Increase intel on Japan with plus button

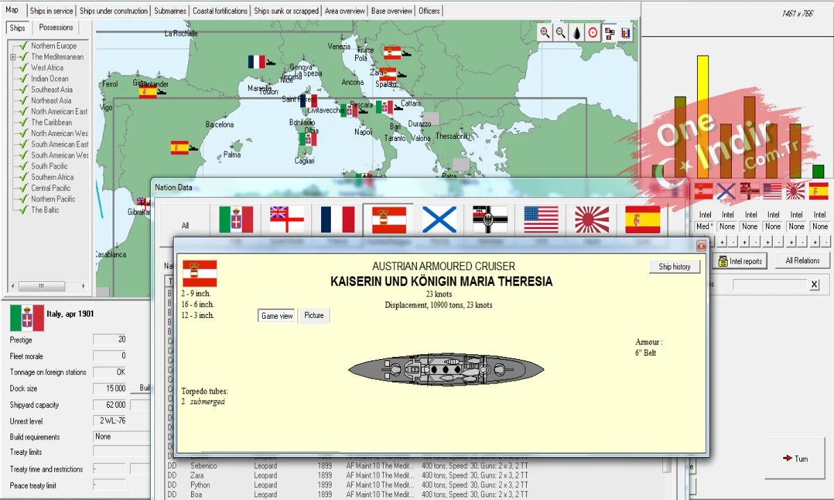coord(791,242)
